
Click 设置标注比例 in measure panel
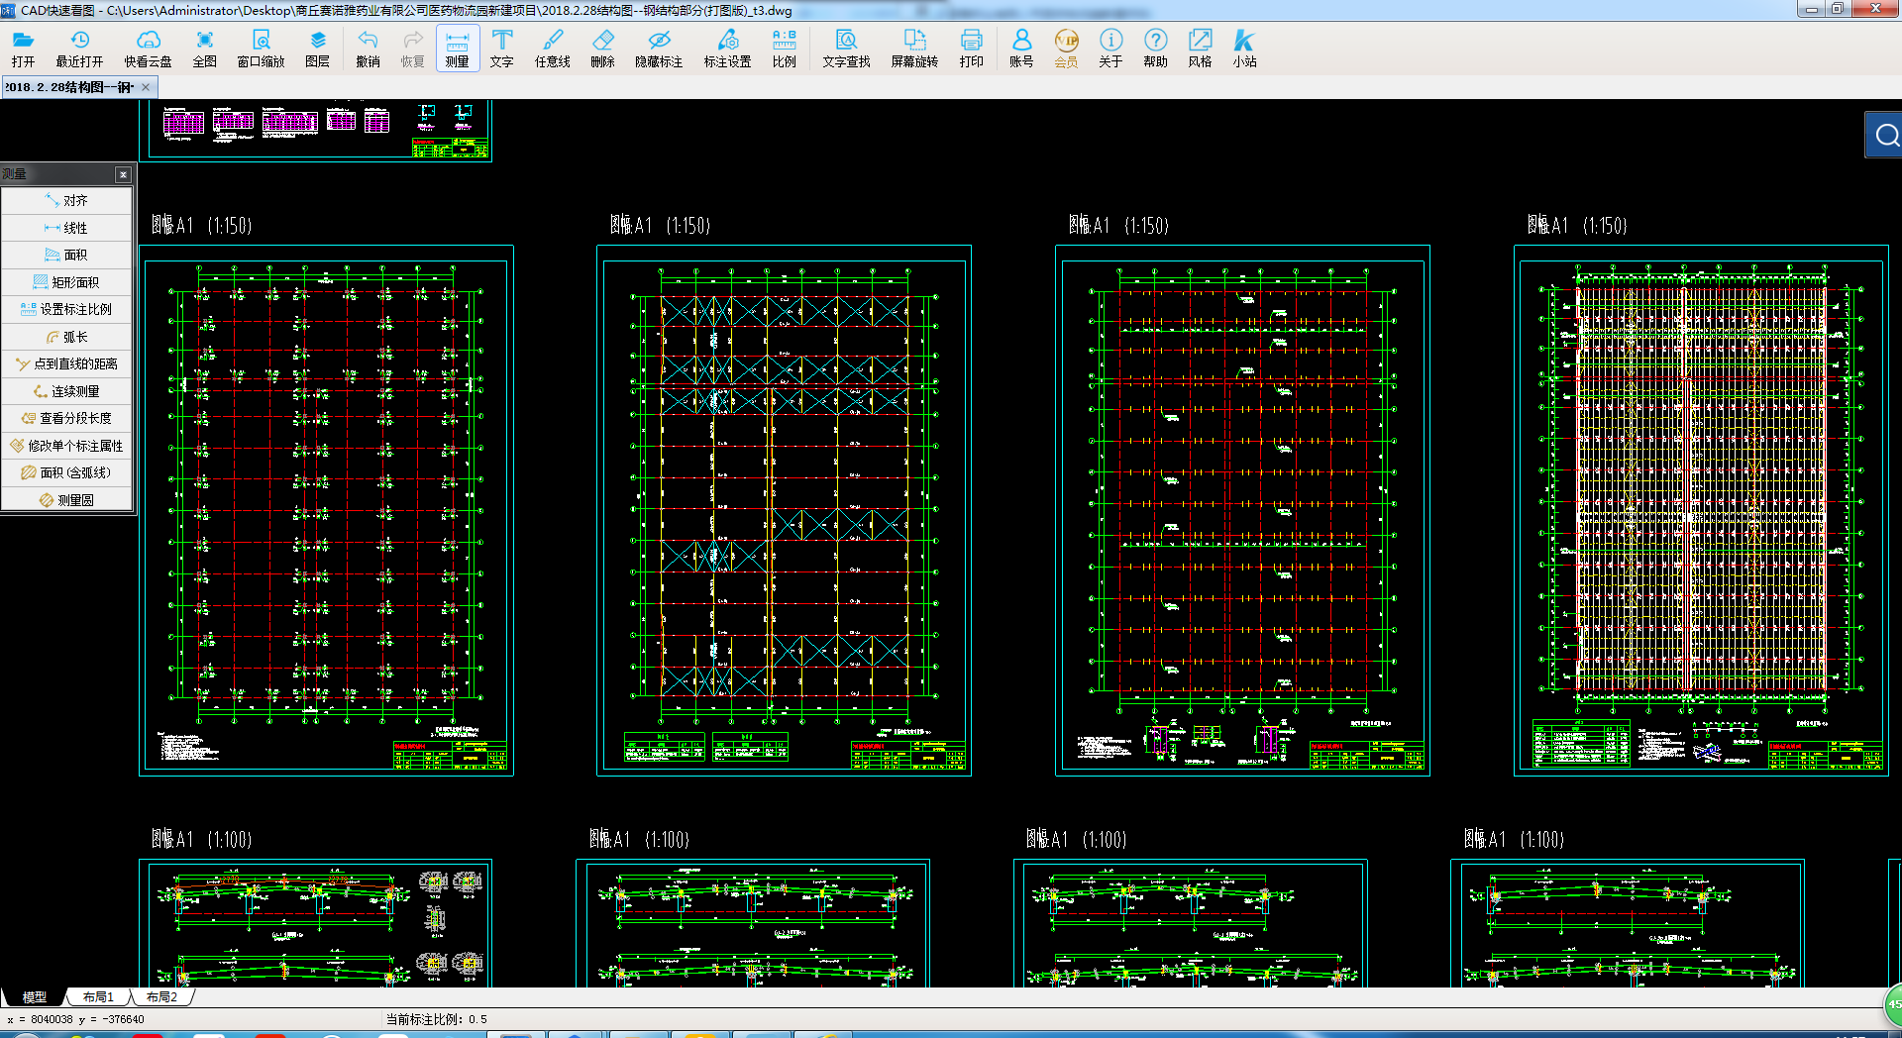(66, 309)
